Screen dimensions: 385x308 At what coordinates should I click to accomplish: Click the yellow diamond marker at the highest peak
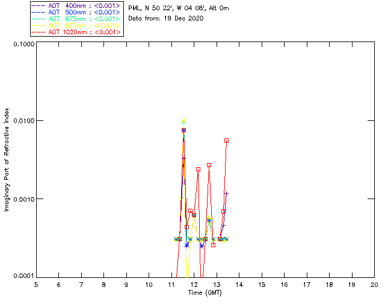tap(183, 122)
